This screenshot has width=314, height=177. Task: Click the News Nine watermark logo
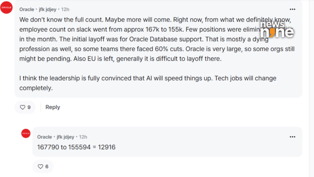pos(277,30)
